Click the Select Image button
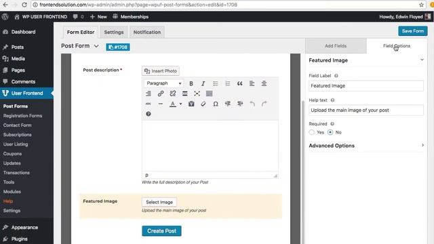 [x=159, y=202]
